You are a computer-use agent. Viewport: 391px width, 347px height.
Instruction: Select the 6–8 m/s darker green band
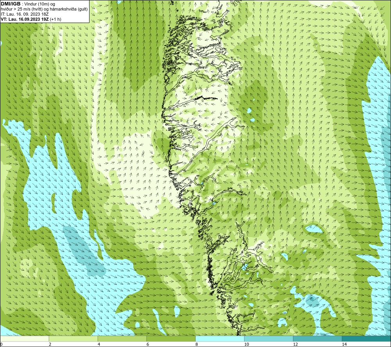(x=171, y=338)
